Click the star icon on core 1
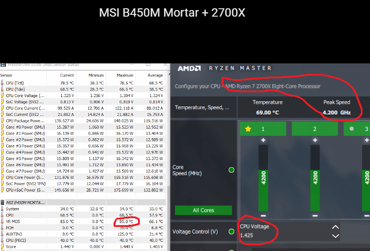Image resolution: width=370 pixels, height=251 pixels. click(248, 129)
